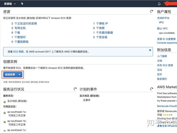Image resolution: width=177 pixels, height=133 pixels.
Task: Open 1 个弹性 IP link
Action: coord(100,23)
